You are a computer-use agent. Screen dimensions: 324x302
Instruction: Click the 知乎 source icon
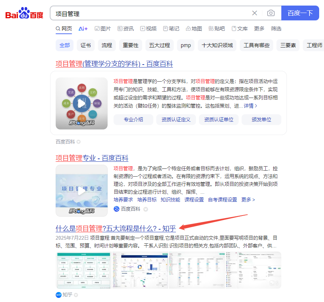coord(59,295)
